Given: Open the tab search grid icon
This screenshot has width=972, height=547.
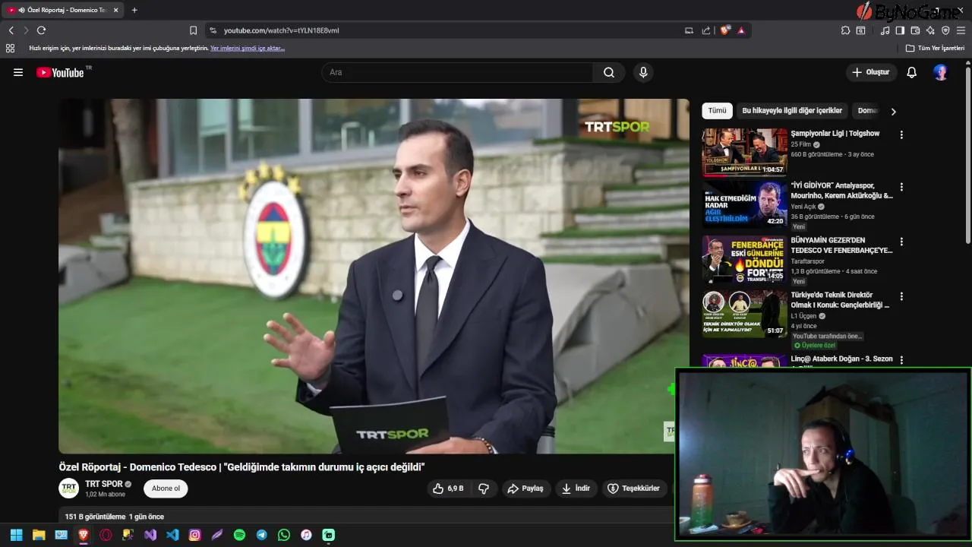Looking at the screenshot, I should point(10,48).
